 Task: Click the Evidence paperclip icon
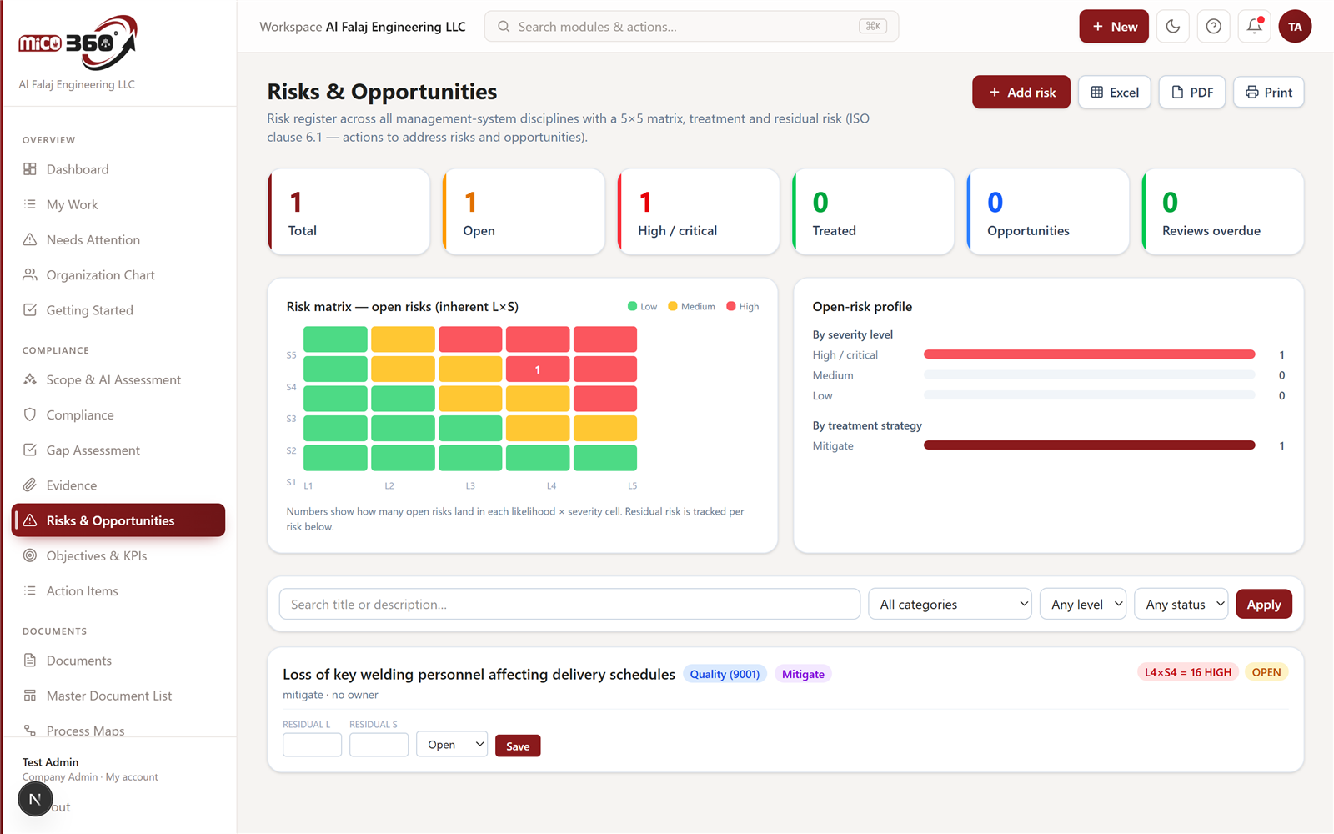pyautogui.click(x=30, y=485)
